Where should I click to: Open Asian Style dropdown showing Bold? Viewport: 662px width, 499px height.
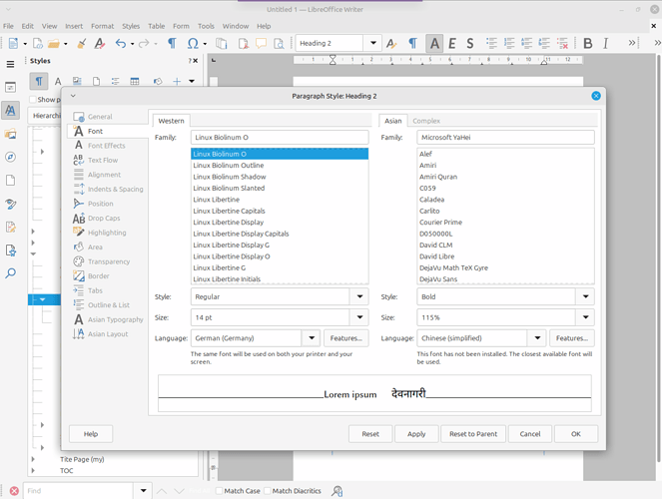pos(585,296)
